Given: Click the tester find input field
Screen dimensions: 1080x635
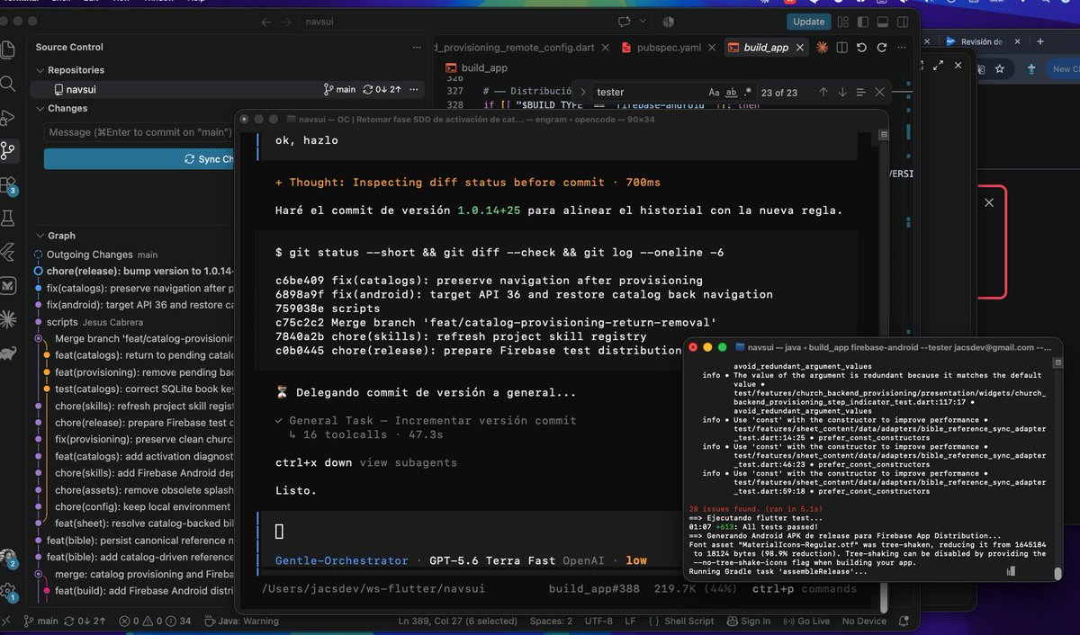Looking at the screenshot, I should click(x=648, y=92).
